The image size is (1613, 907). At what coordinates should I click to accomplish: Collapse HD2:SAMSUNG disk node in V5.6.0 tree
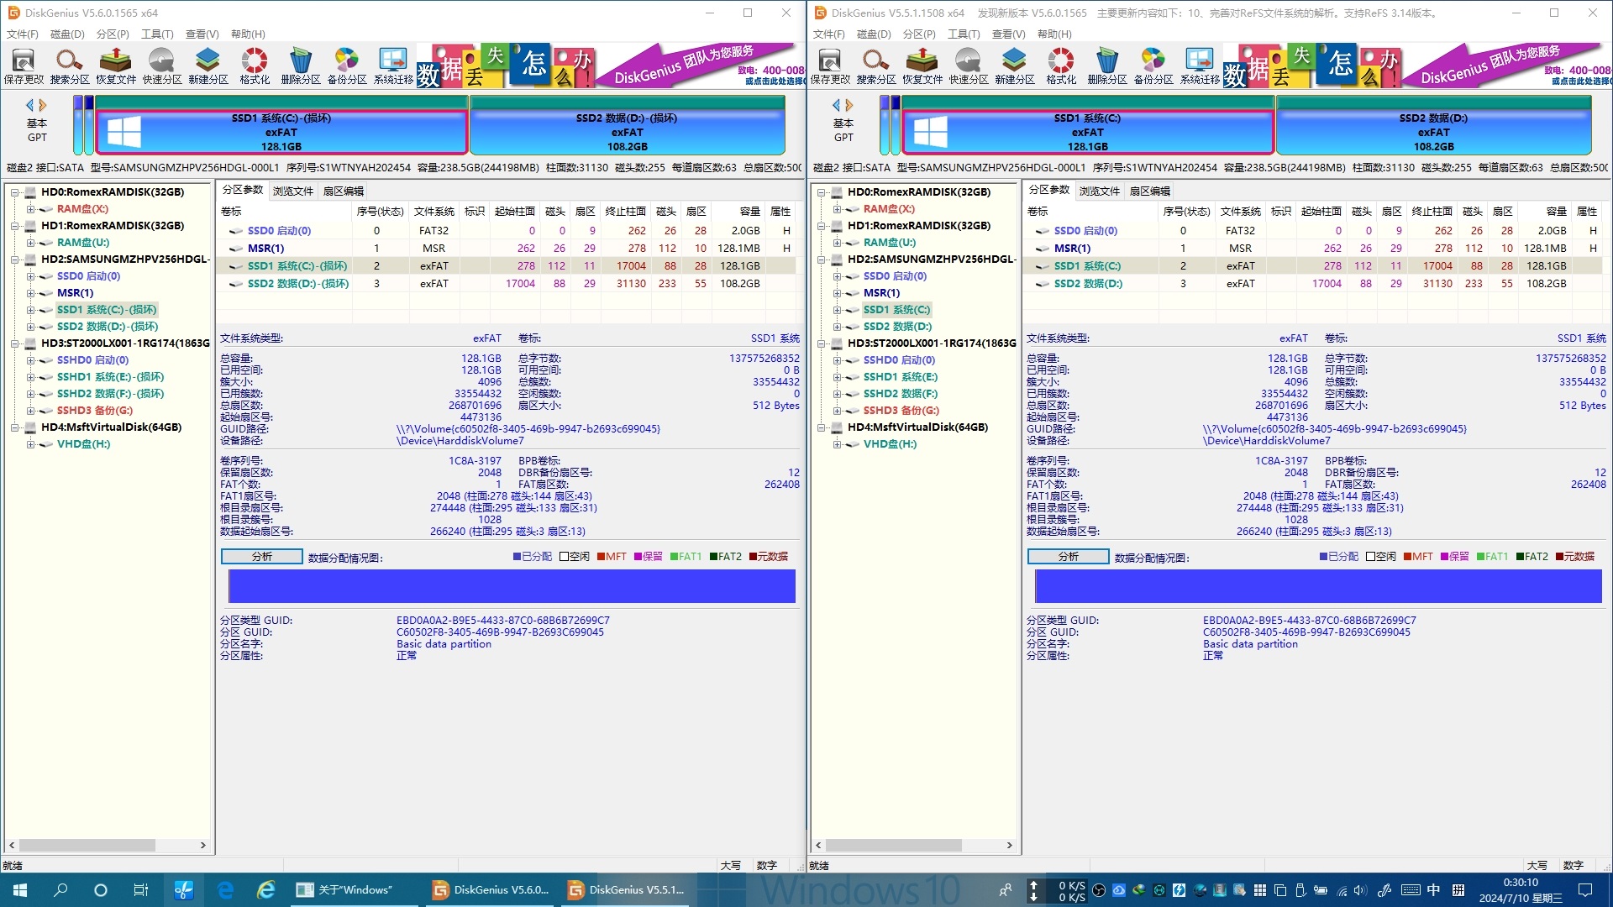[x=15, y=260]
